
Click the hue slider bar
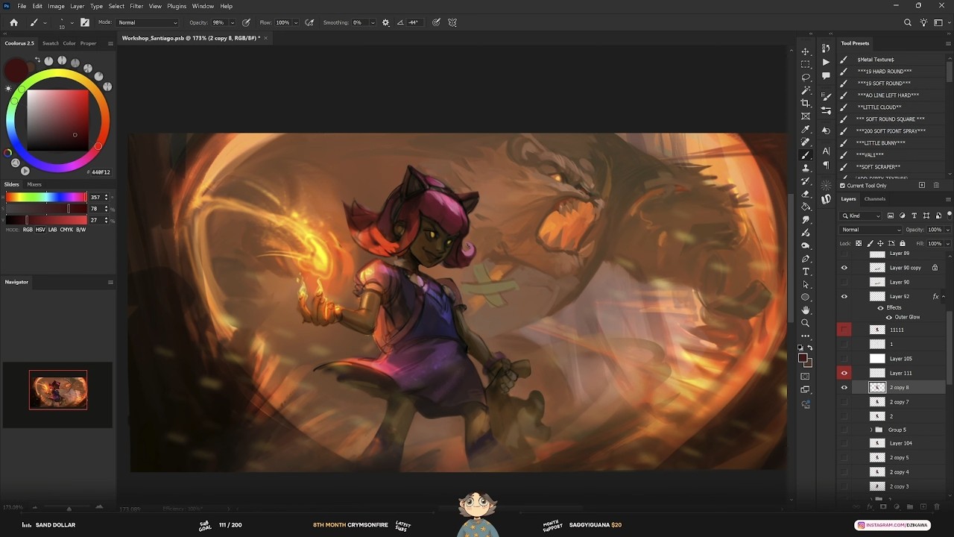click(x=46, y=197)
